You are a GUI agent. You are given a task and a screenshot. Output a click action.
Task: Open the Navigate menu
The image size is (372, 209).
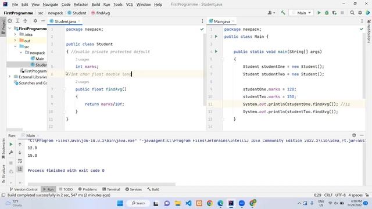51,5
